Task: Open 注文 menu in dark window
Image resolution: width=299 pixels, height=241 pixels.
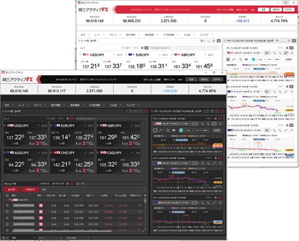Action: pyautogui.click(x=9, y=105)
